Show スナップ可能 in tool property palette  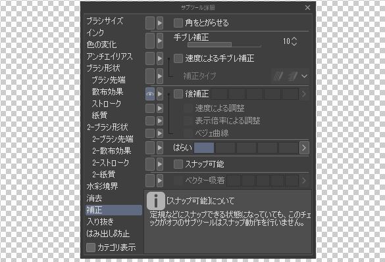tap(150, 164)
